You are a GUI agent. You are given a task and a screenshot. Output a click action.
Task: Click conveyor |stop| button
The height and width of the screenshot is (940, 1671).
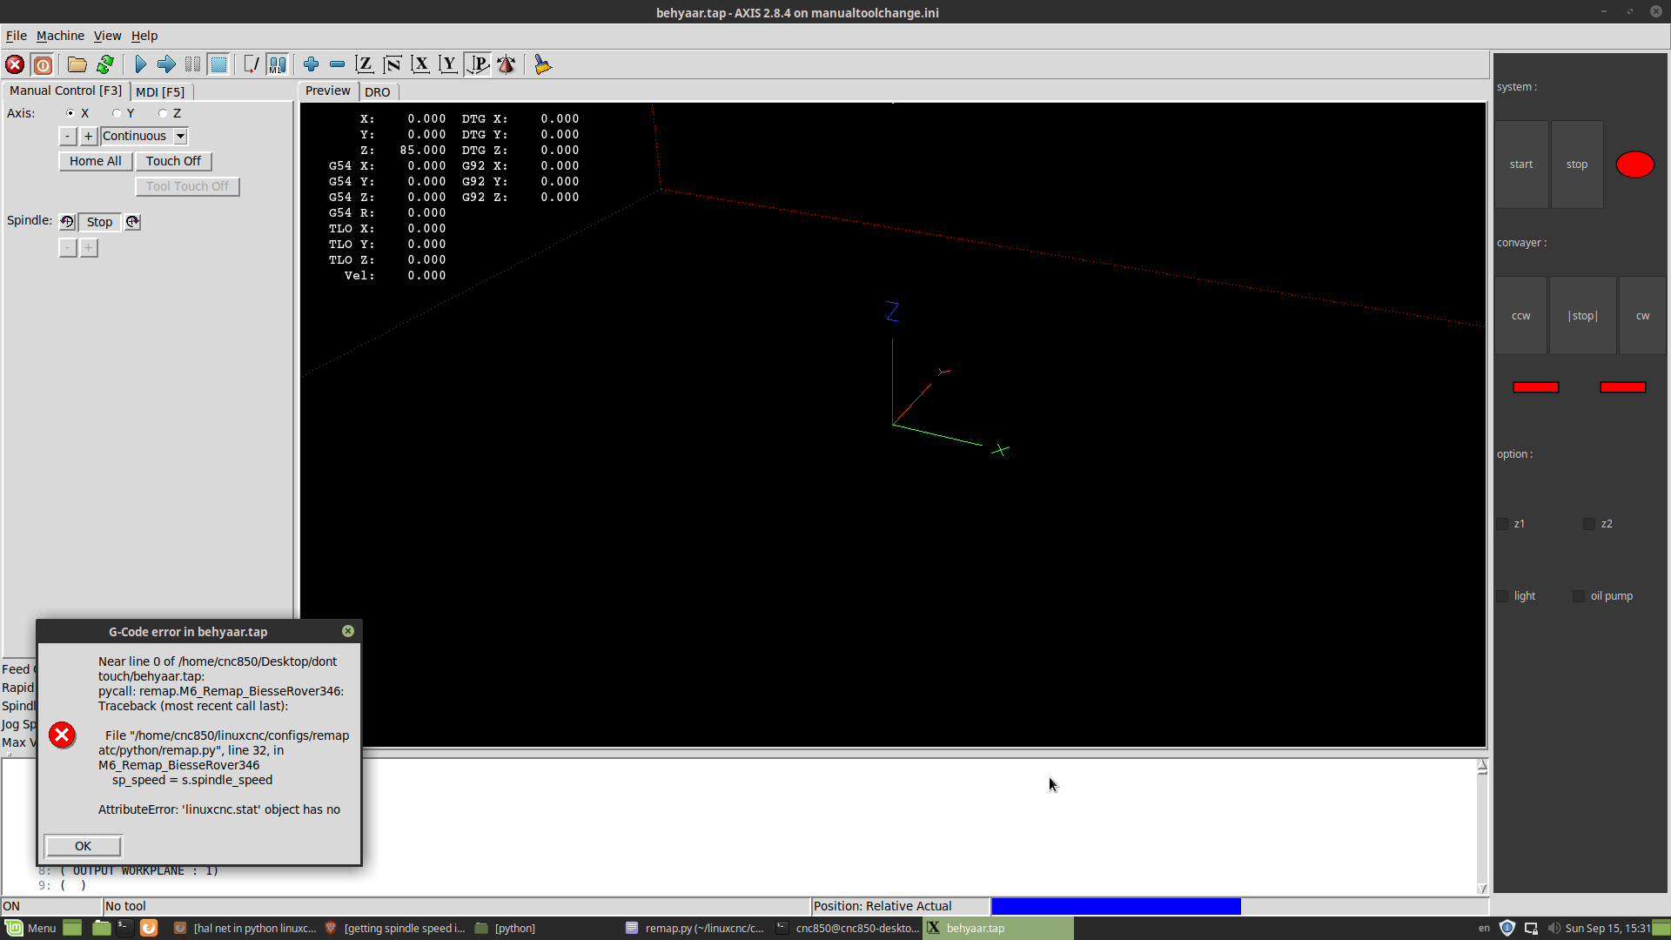(1583, 316)
